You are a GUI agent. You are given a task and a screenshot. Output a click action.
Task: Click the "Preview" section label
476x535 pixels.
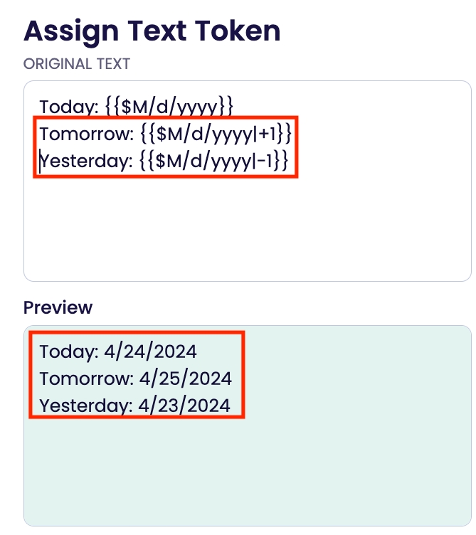(58, 307)
